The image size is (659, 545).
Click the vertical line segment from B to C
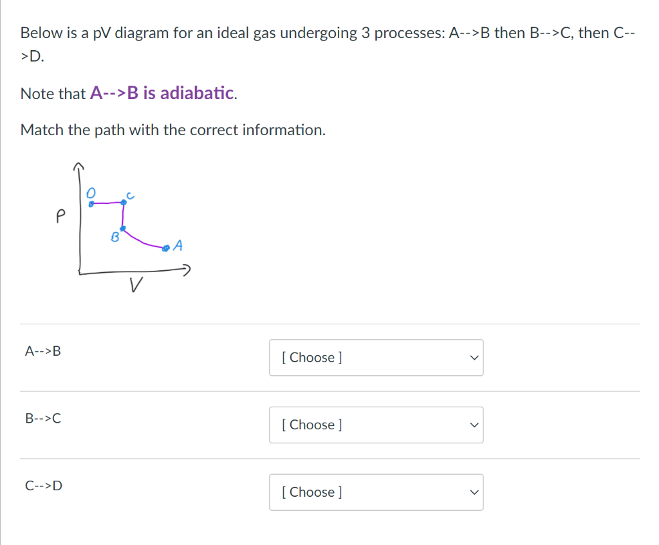[123, 216]
